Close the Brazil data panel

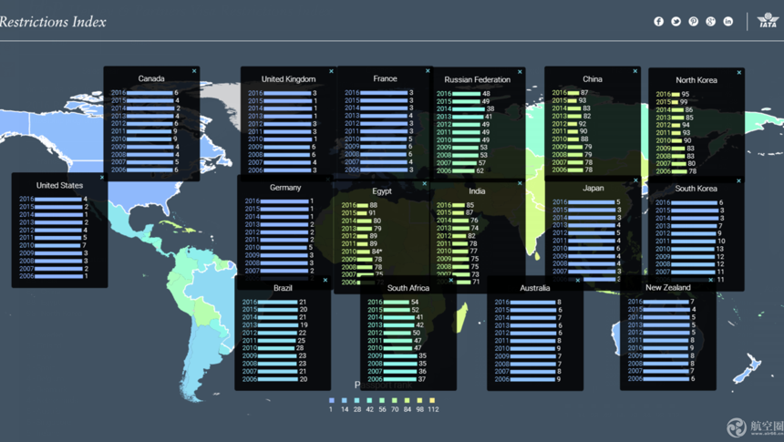click(325, 281)
